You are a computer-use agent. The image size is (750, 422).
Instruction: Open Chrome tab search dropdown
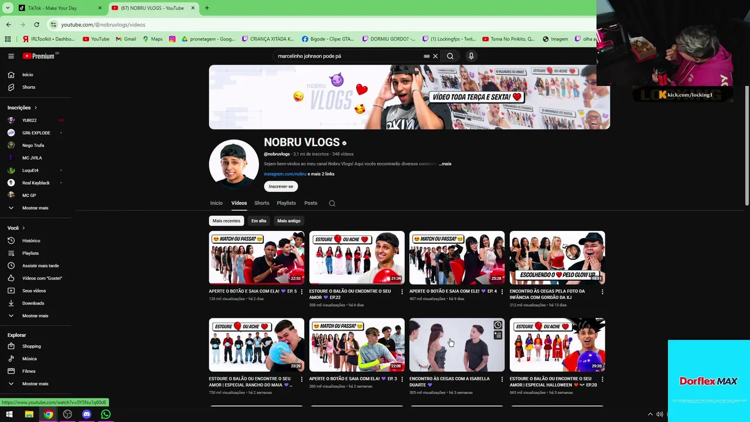click(8, 8)
